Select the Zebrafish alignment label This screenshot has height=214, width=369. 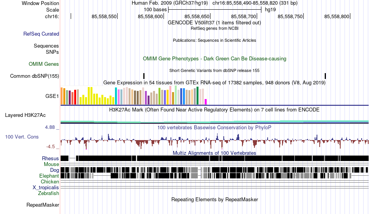click(x=49, y=193)
